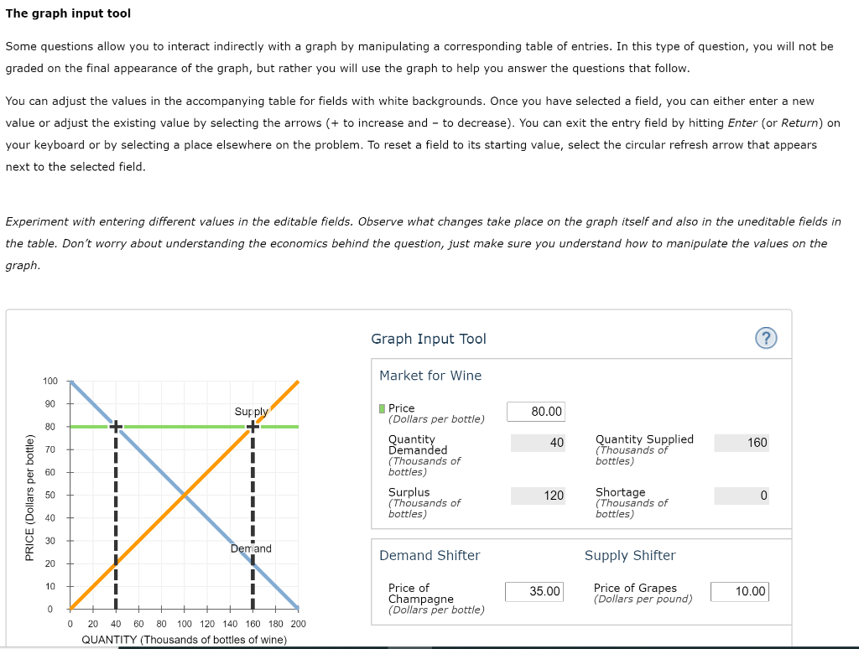
Task: Click the Shortage value showing 0
Action: (x=741, y=496)
